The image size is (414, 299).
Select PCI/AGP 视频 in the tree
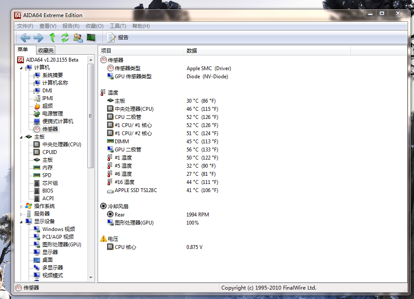(x=58, y=237)
